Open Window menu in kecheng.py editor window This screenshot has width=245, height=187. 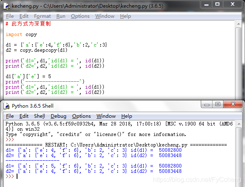(x=105, y=16)
